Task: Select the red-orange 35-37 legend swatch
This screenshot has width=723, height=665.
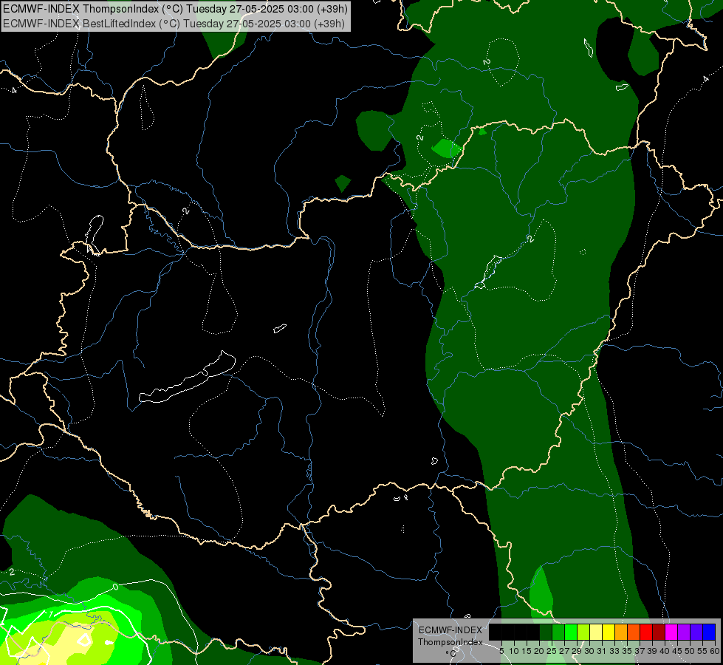Action: [634, 632]
